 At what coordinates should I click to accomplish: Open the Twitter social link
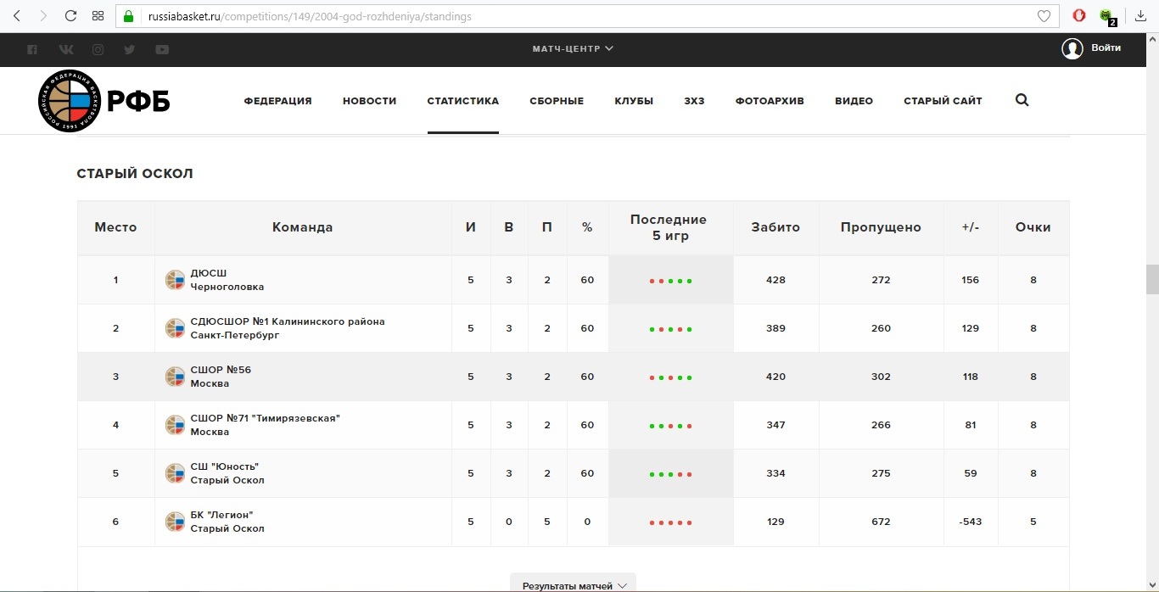pos(130,49)
